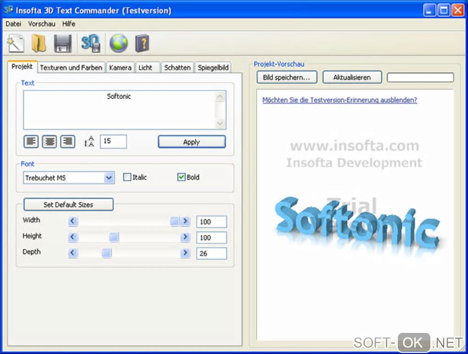Click the 3D save image toolbar icon
The image size is (468, 354).
coord(91,44)
